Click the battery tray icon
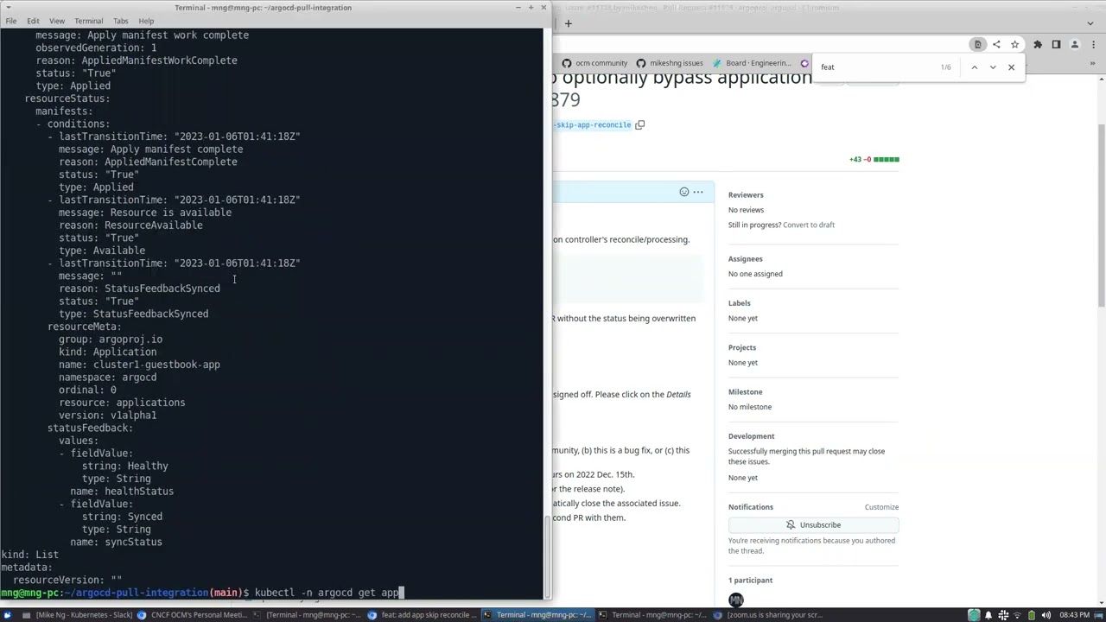Image resolution: width=1106 pixels, height=622 pixels. pyautogui.click(x=1033, y=615)
